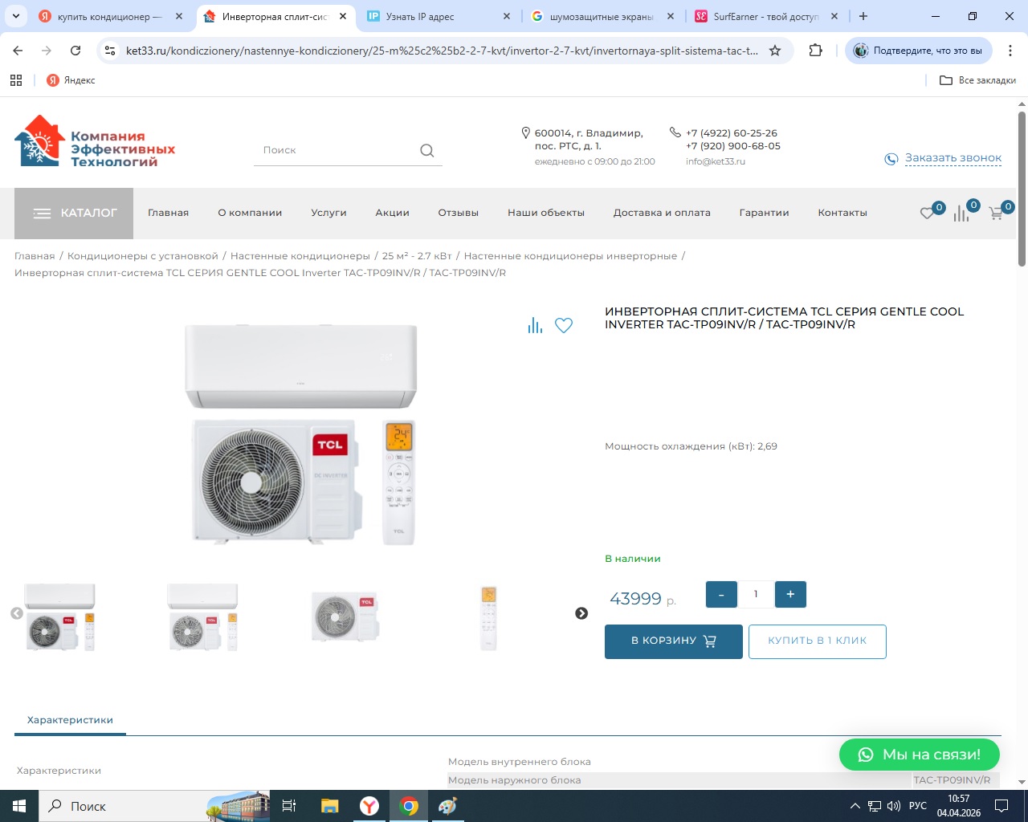Image resolution: width=1028 pixels, height=822 pixels.
Task: Add product to comparison via bar-chart icon
Action: pyautogui.click(x=535, y=325)
